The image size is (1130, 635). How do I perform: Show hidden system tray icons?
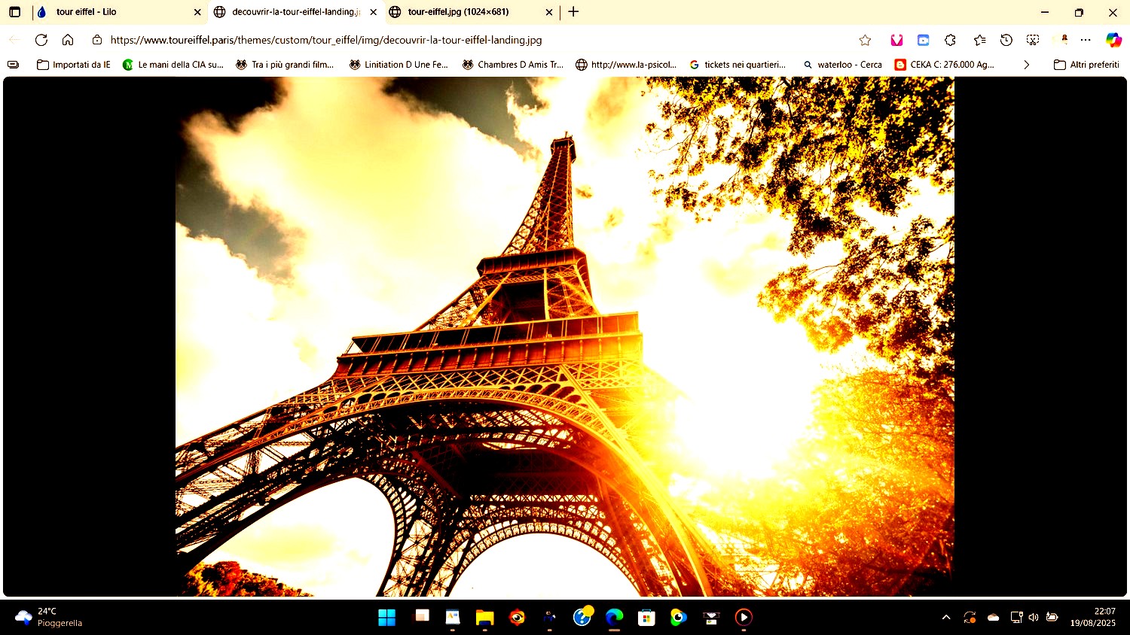click(x=946, y=618)
